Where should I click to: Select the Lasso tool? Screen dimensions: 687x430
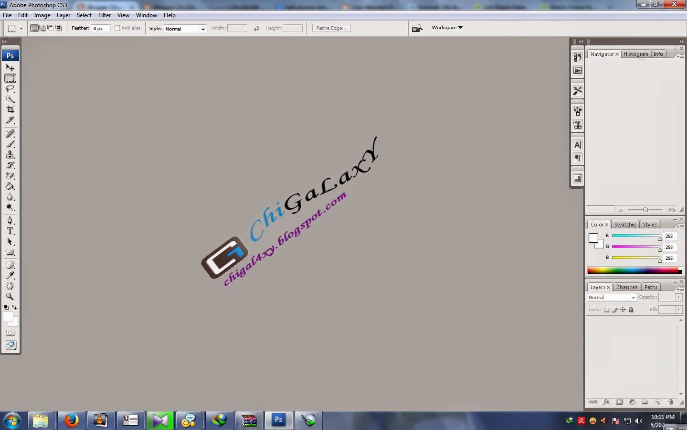[x=10, y=88]
